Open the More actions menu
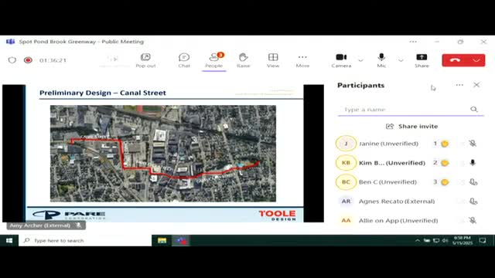The image size is (495, 278). click(302, 60)
